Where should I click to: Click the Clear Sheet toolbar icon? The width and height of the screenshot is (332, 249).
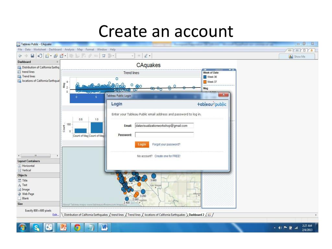tap(62, 56)
